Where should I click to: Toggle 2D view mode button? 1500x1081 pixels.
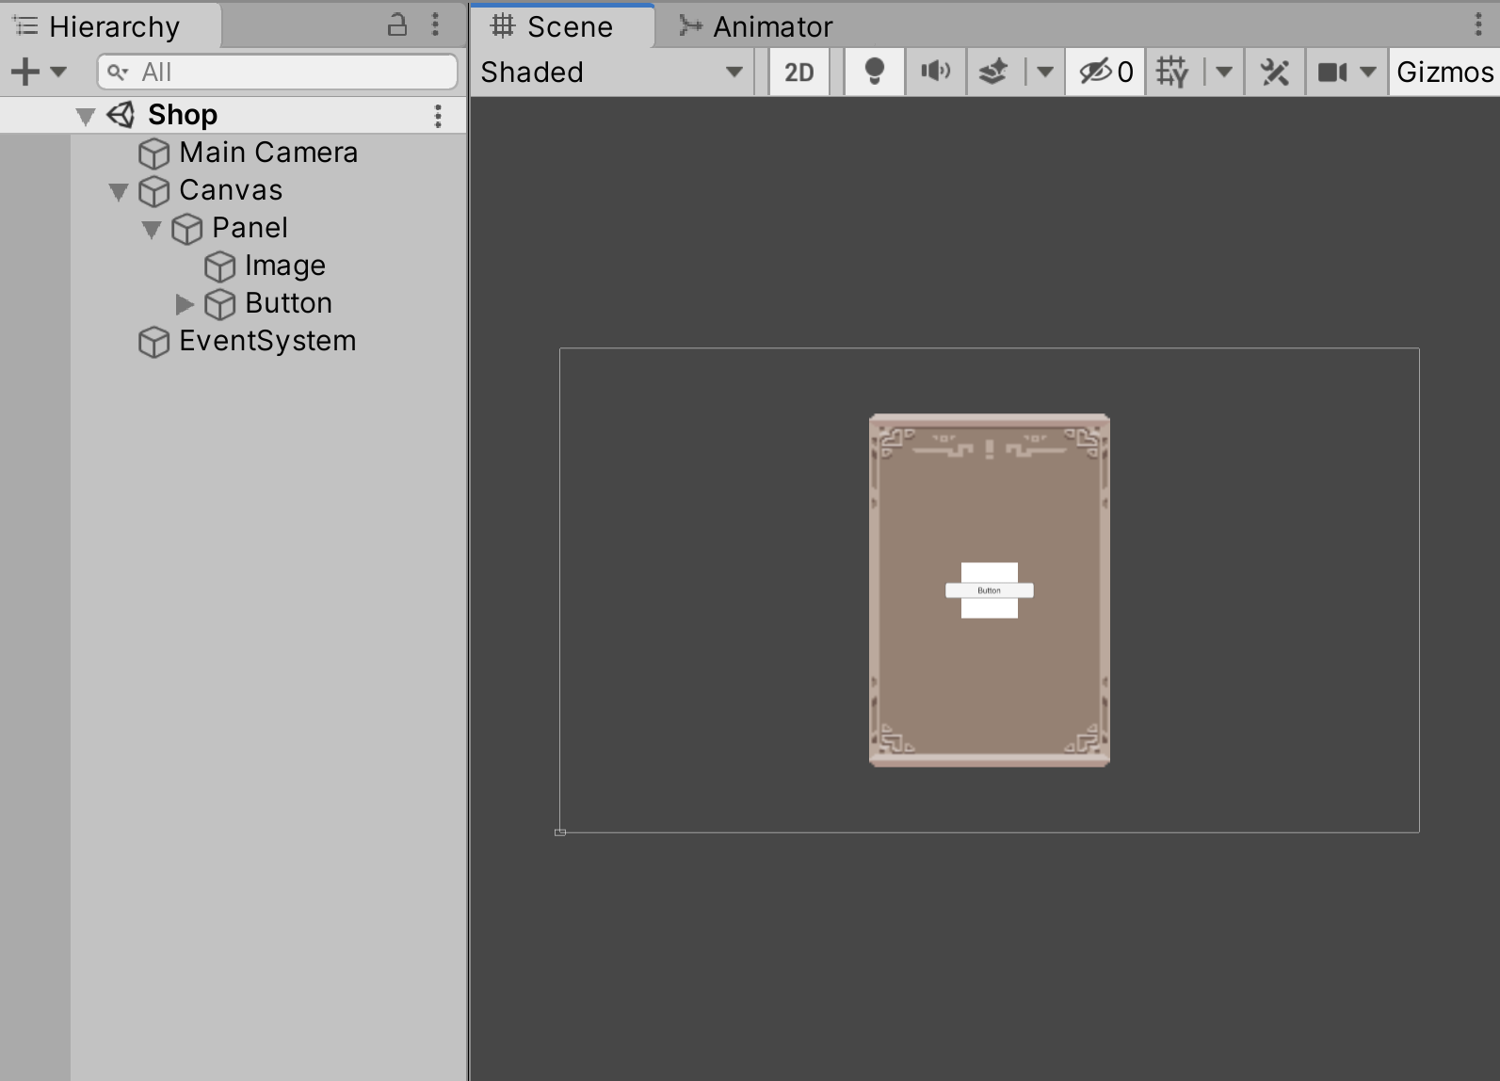tap(798, 72)
